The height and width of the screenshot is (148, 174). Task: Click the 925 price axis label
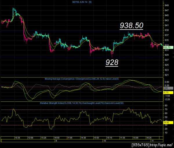click(166, 65)
